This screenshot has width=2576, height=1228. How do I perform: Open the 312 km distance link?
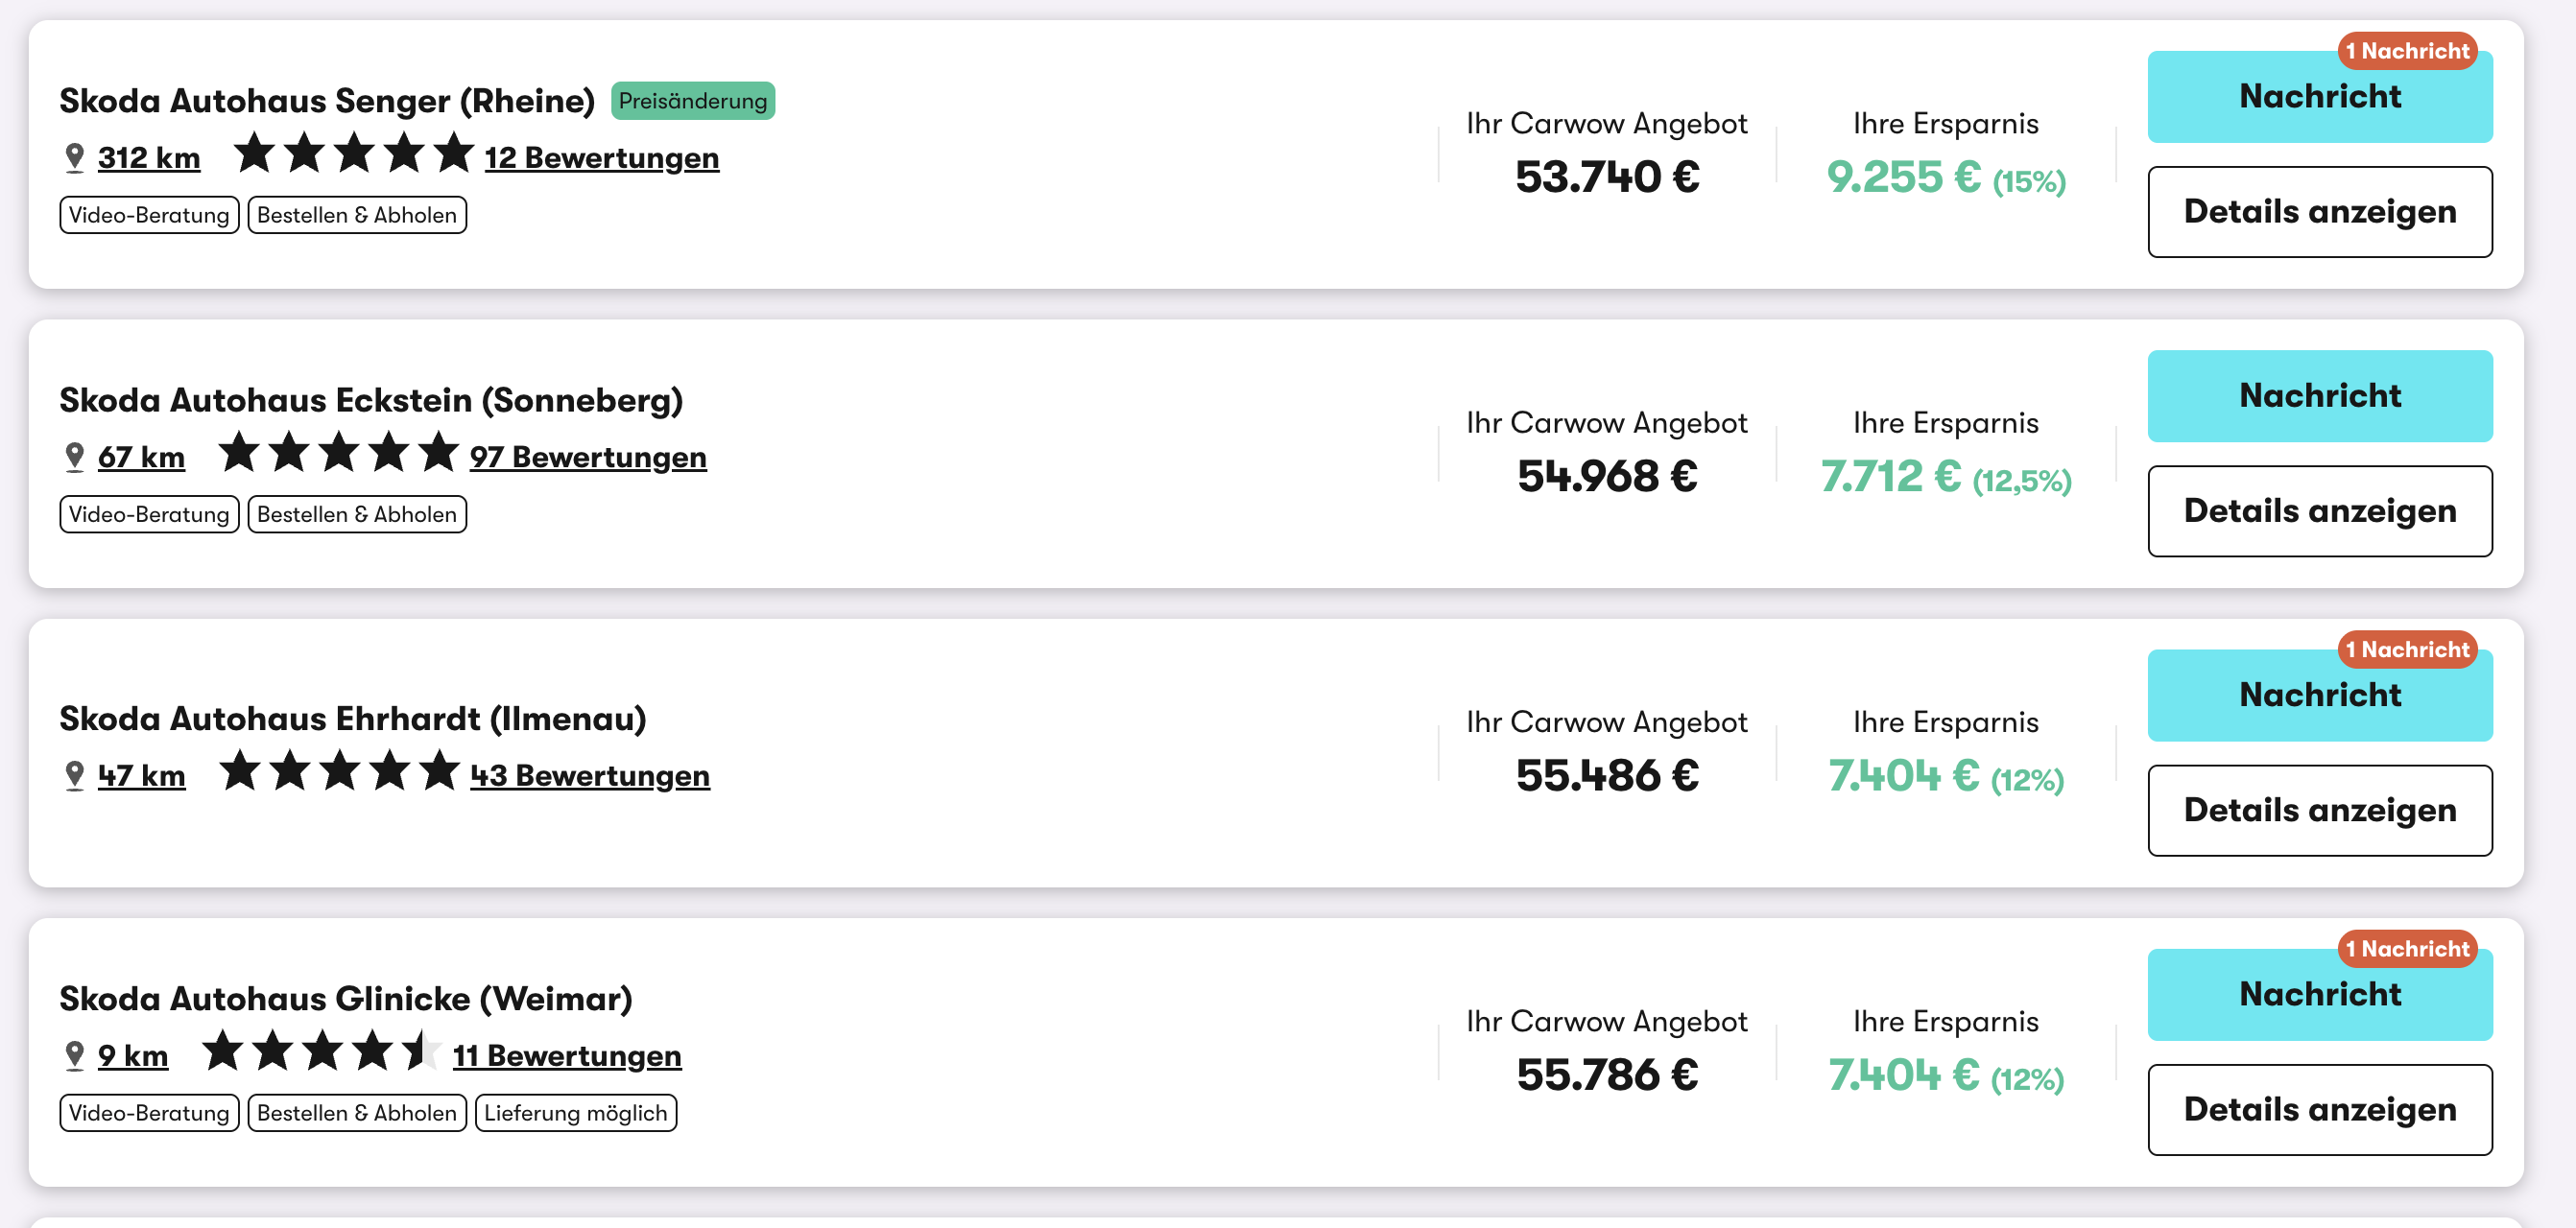click(149, 158)
